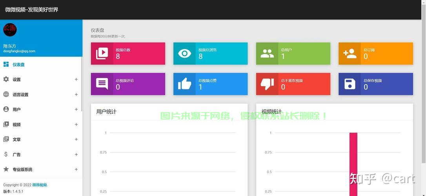426x196 pixels.
Task: Click the thumbs-up icon on 总视频点赞 card
Action: [x=184, y=84]
